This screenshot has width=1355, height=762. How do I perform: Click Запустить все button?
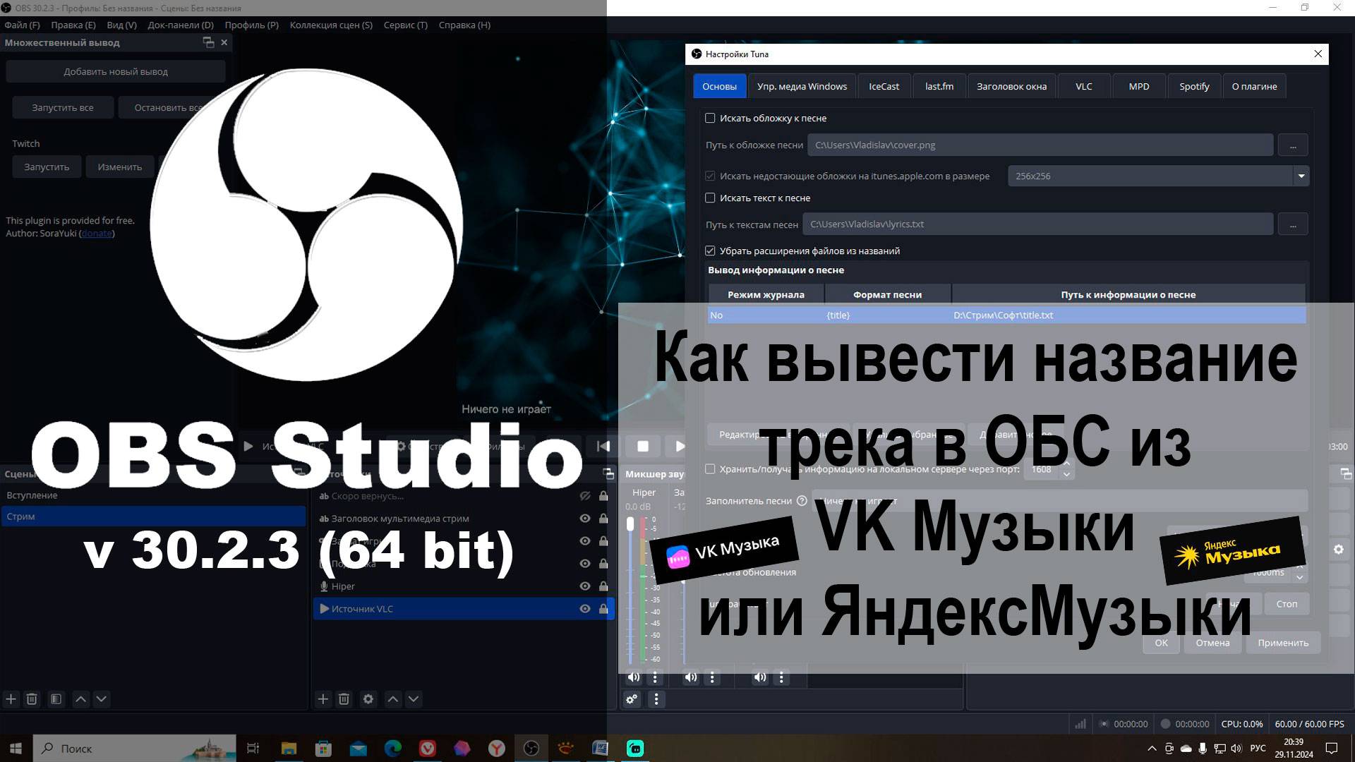[x=62, y=107]
